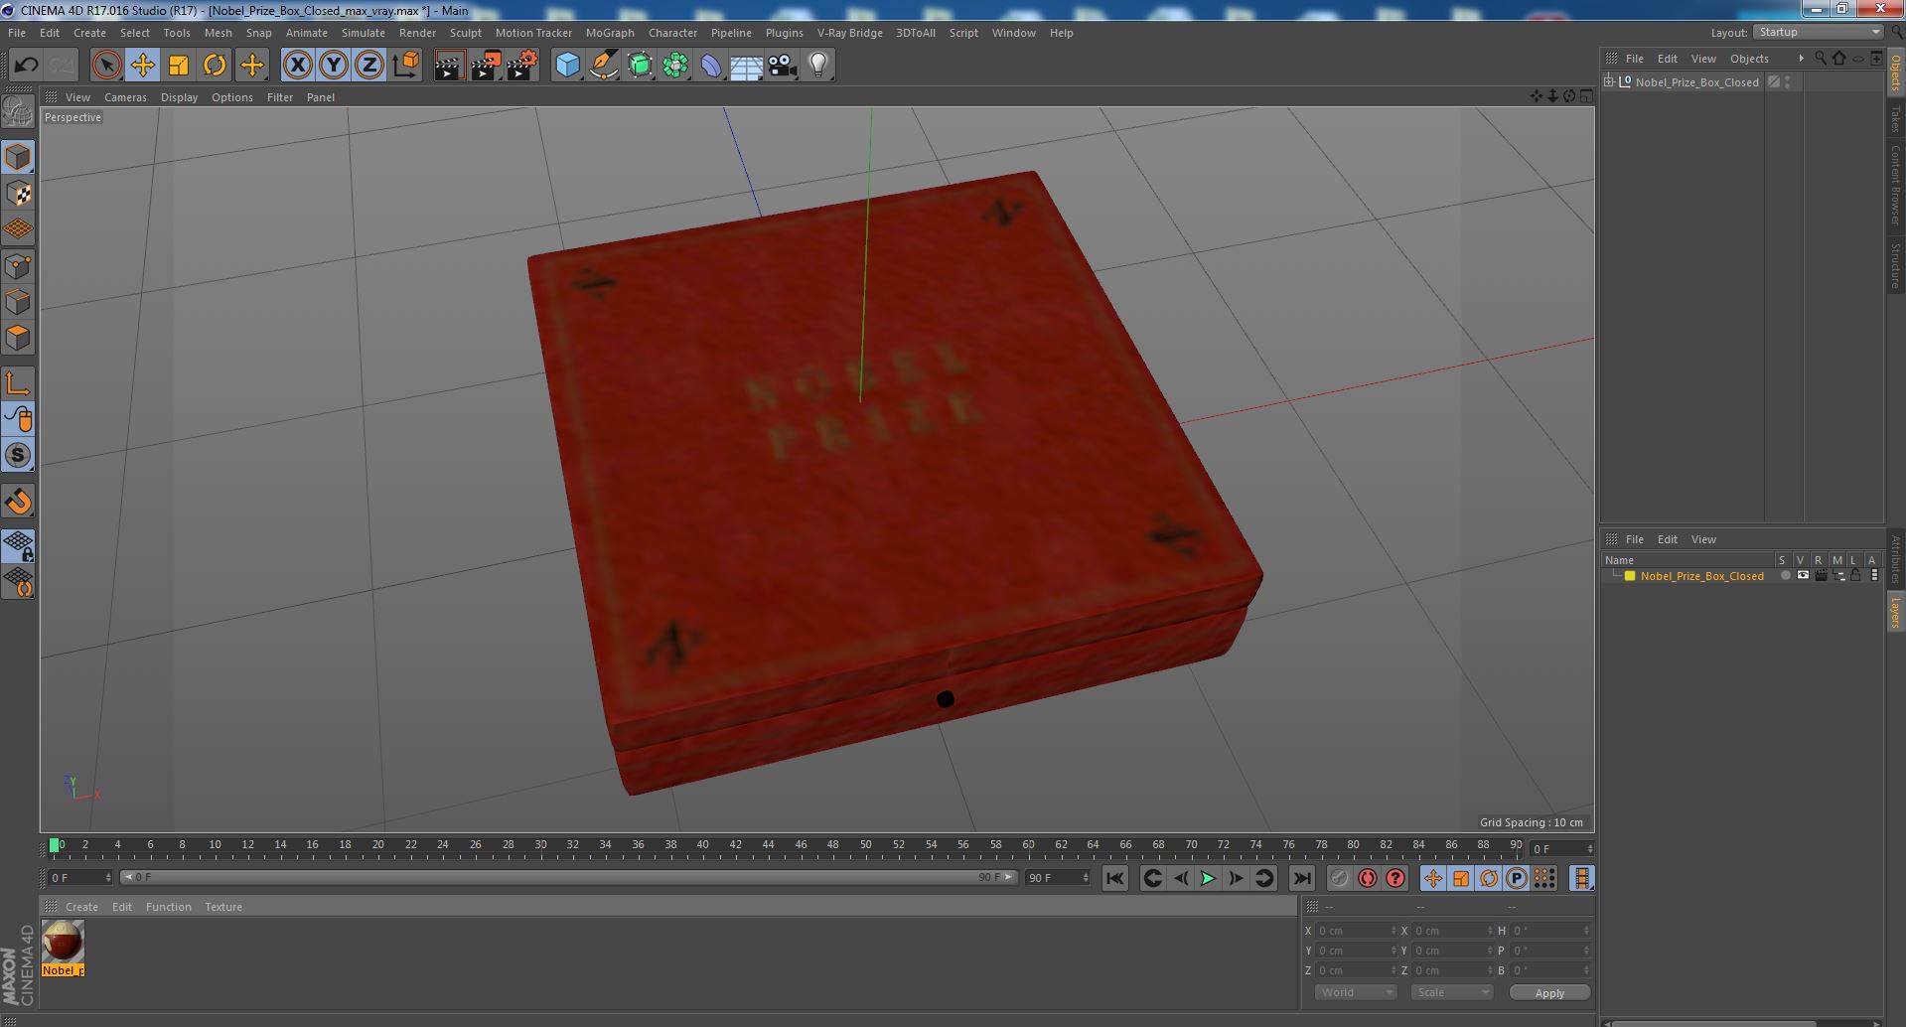Open the Layout Startup dropdown
Screen dimensions: 1906x1027
point(1818,33)
